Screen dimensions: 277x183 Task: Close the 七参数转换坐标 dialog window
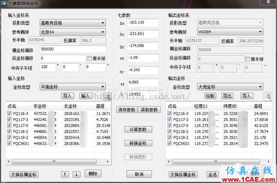pos(268,2)
